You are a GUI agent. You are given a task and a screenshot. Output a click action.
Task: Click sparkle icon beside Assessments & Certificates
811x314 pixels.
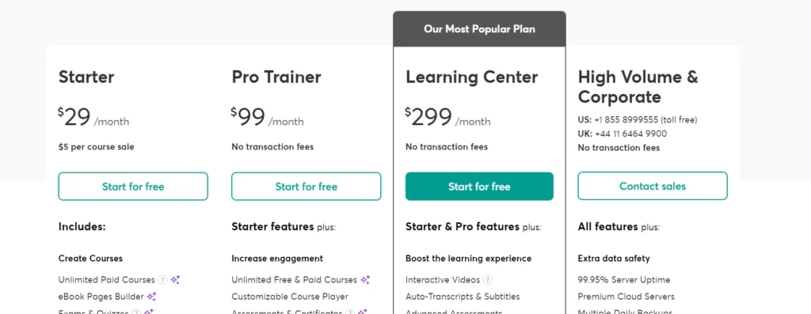[363, 312]
